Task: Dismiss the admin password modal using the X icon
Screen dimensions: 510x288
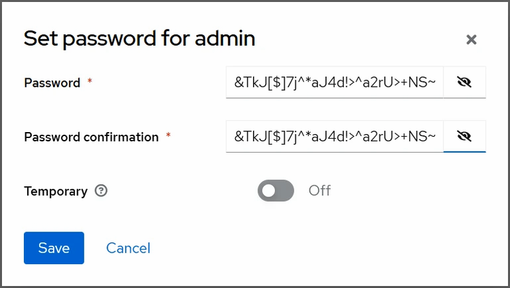Action: tap(471, 40)
